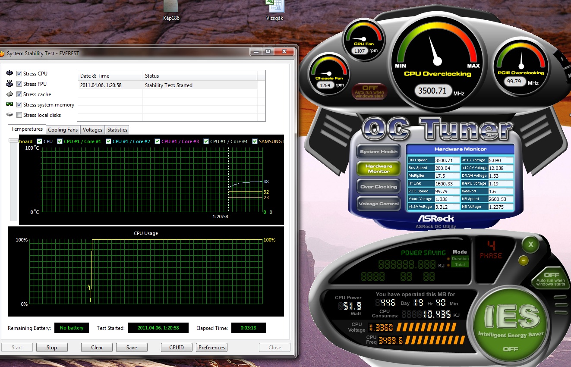Toggle OC Tuner auto run when windows start
571x367 pixels.
[x=369, y=91]
